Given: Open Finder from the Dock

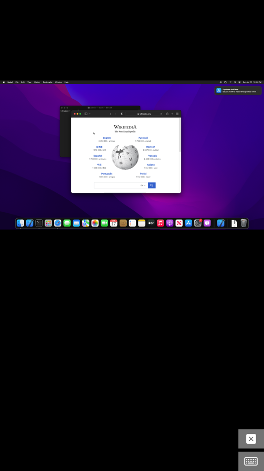Looking at the screenshot, I should coord(20,223).
